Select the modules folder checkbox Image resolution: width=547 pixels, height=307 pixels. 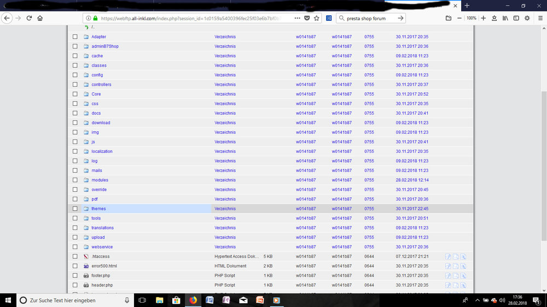point(75,180)
